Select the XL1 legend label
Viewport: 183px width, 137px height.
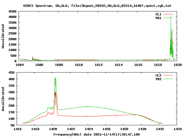(x=158, y=14)
